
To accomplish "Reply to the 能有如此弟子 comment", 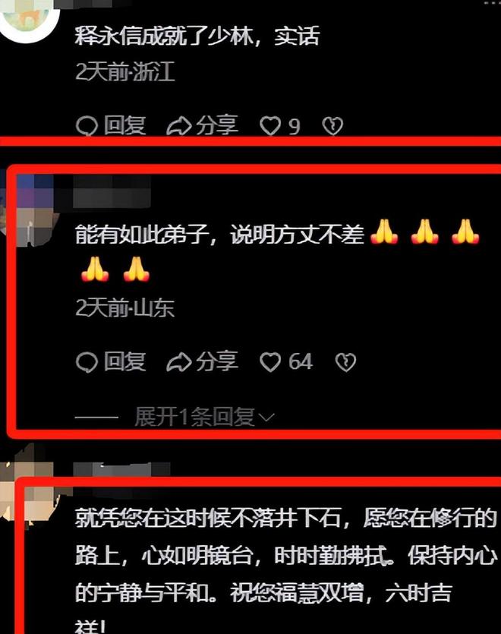I will (x=111, y=361).
